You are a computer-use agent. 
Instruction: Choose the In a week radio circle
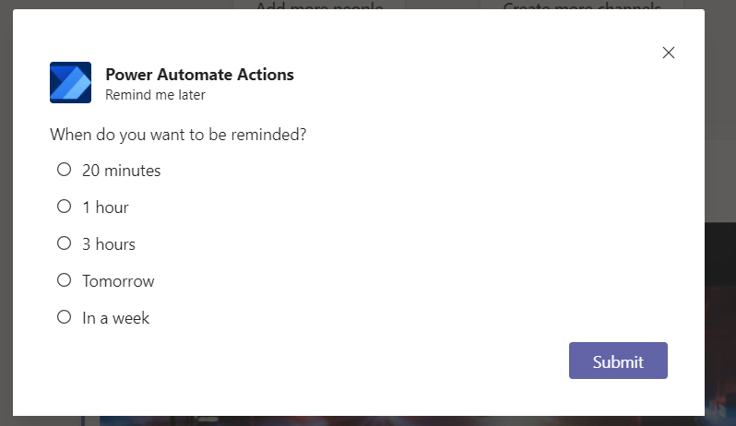(x=65, y=317)
